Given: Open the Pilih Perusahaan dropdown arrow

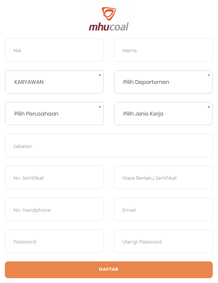Looking at the screenshot, I should pos(100,107).
